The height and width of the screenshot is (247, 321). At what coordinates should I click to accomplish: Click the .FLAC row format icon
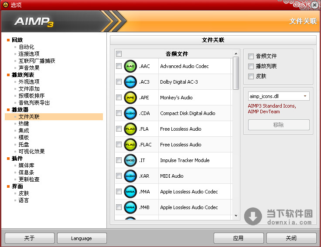point(130,145)
